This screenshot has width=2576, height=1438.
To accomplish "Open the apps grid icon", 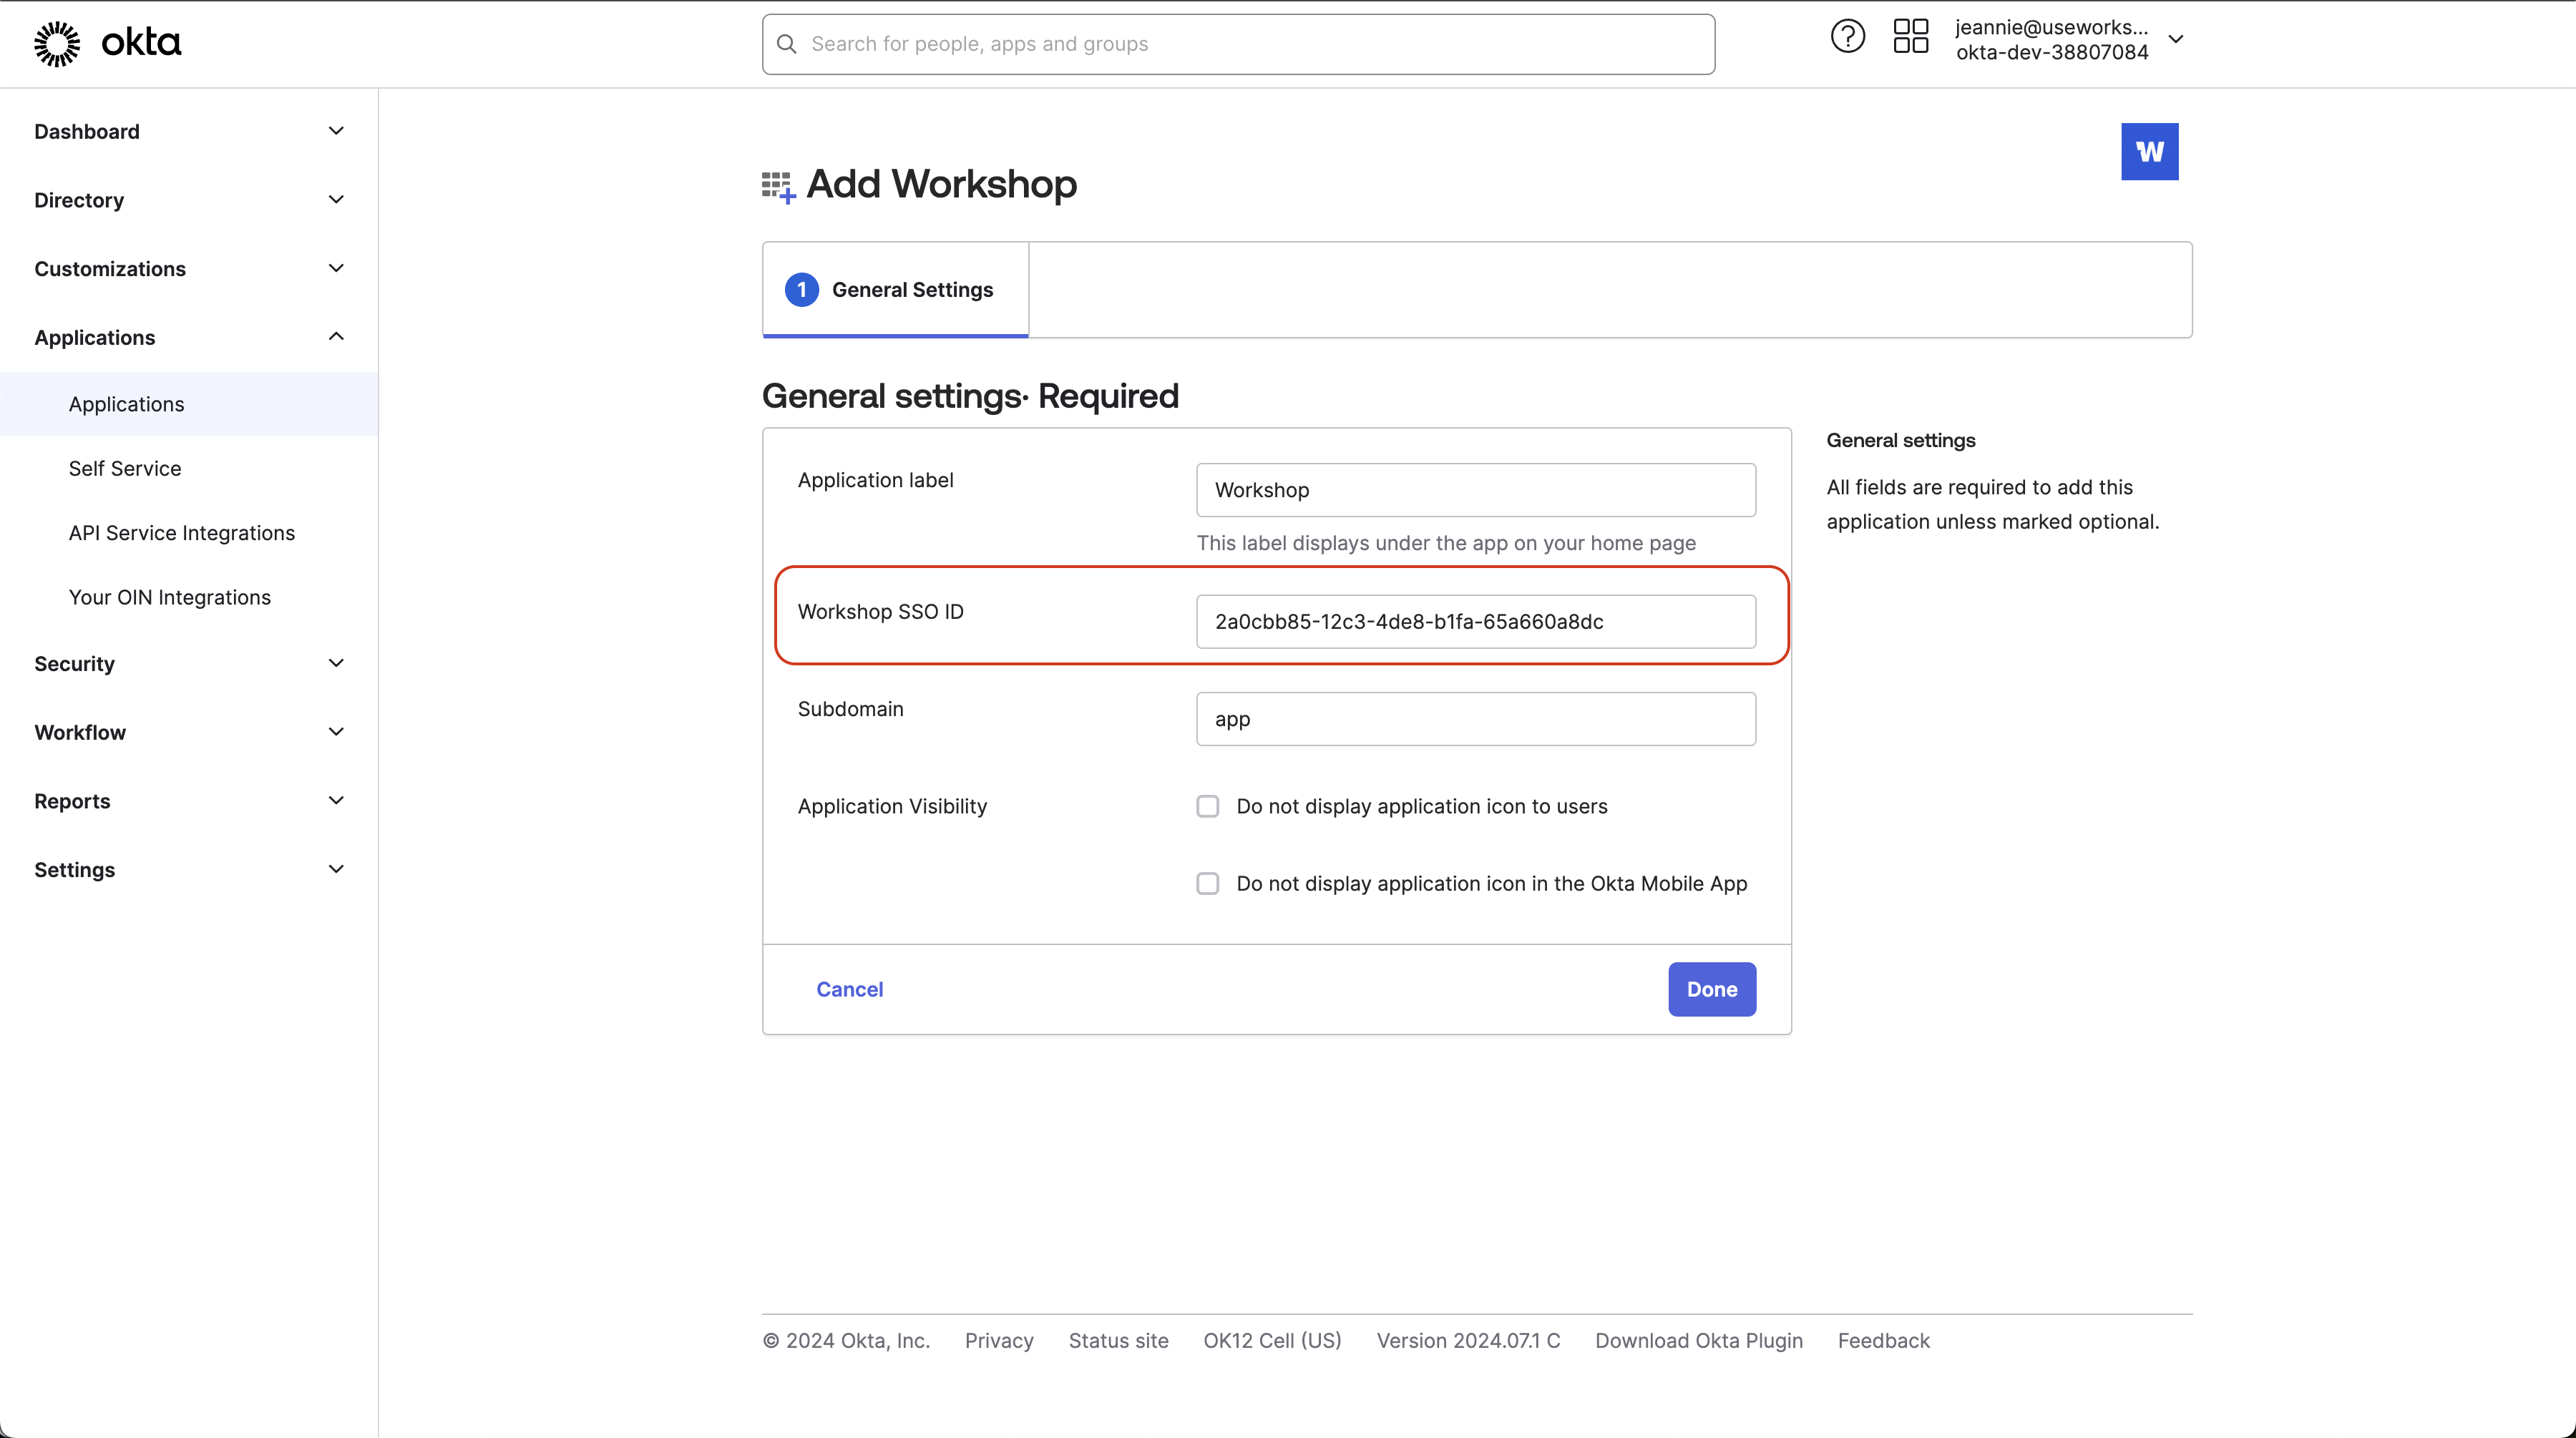I will click(x=1910, y=37).
